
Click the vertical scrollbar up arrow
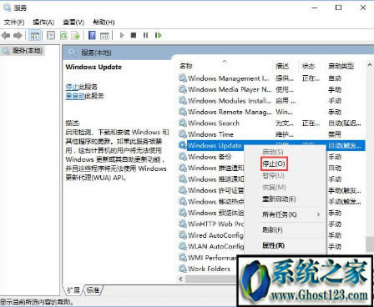(370, 65)
